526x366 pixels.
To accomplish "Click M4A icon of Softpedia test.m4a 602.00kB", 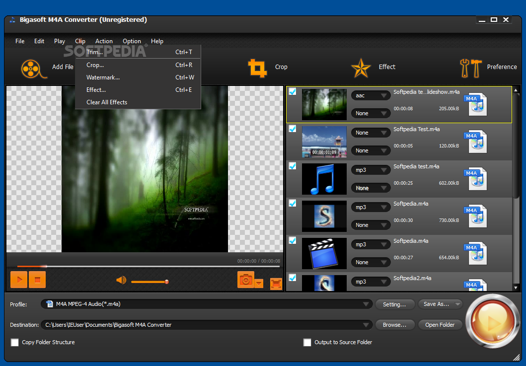I will tap(475, 179).
